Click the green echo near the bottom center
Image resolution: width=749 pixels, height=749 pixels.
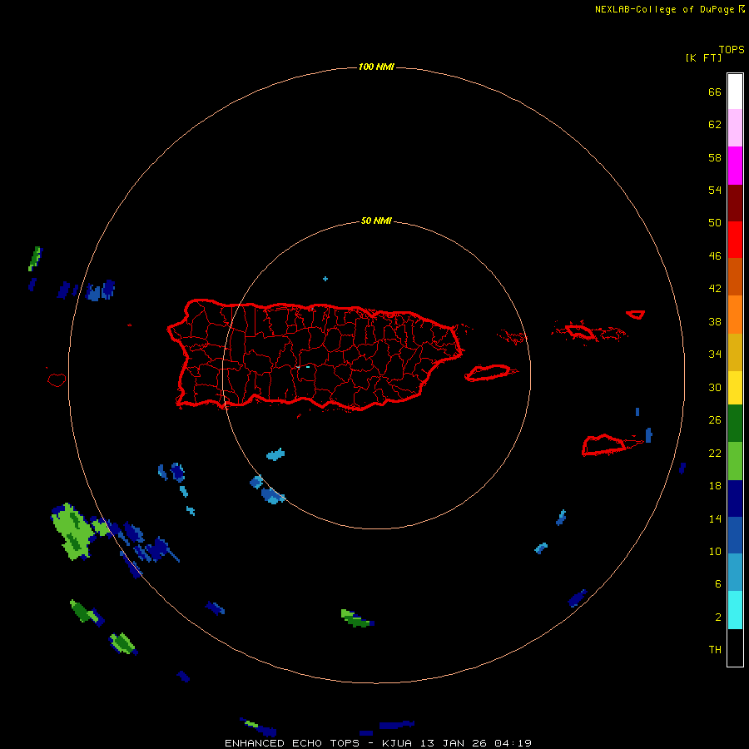pyautogui.click(x=356, y=618)
